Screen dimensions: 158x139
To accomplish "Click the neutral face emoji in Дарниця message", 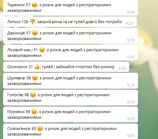I will pos(35,33).
